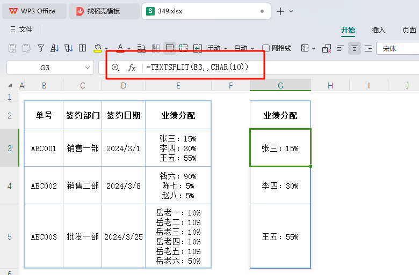419x275 pixels.
Task: Select row 5 header
Action: (10, 236)
